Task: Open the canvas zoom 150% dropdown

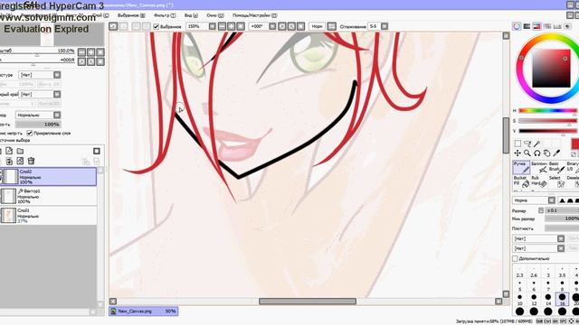Action: 213,26
